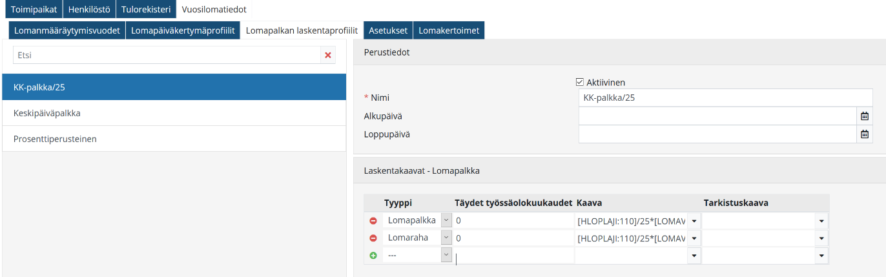
Task: Remove the Lomapalkka formula row
Action: click(373, 221)
